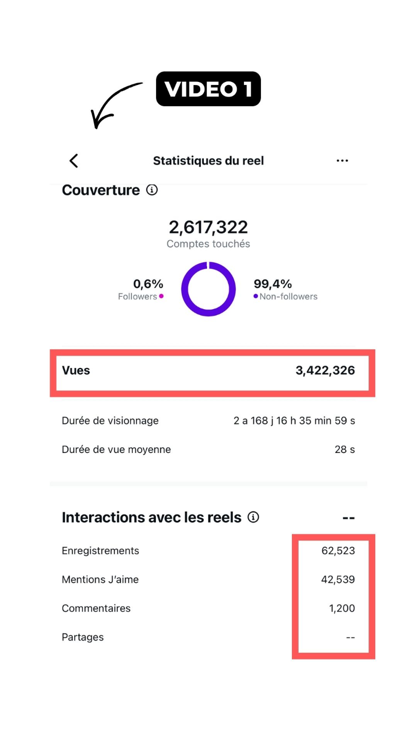Click the Durée de vue moyenne label

(x=116, y=450)
